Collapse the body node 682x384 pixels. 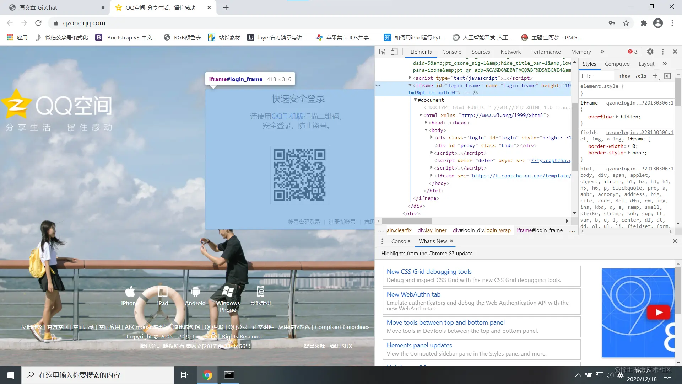(426, 130)
